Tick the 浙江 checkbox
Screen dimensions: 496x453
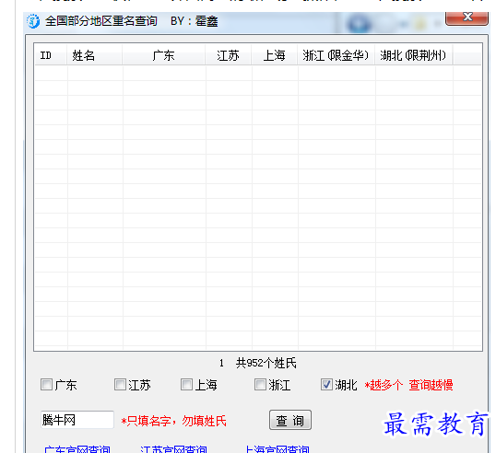click(x=260, y=385)
